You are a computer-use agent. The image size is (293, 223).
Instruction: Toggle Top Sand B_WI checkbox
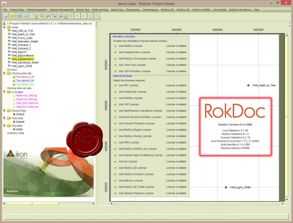(14, 81)
